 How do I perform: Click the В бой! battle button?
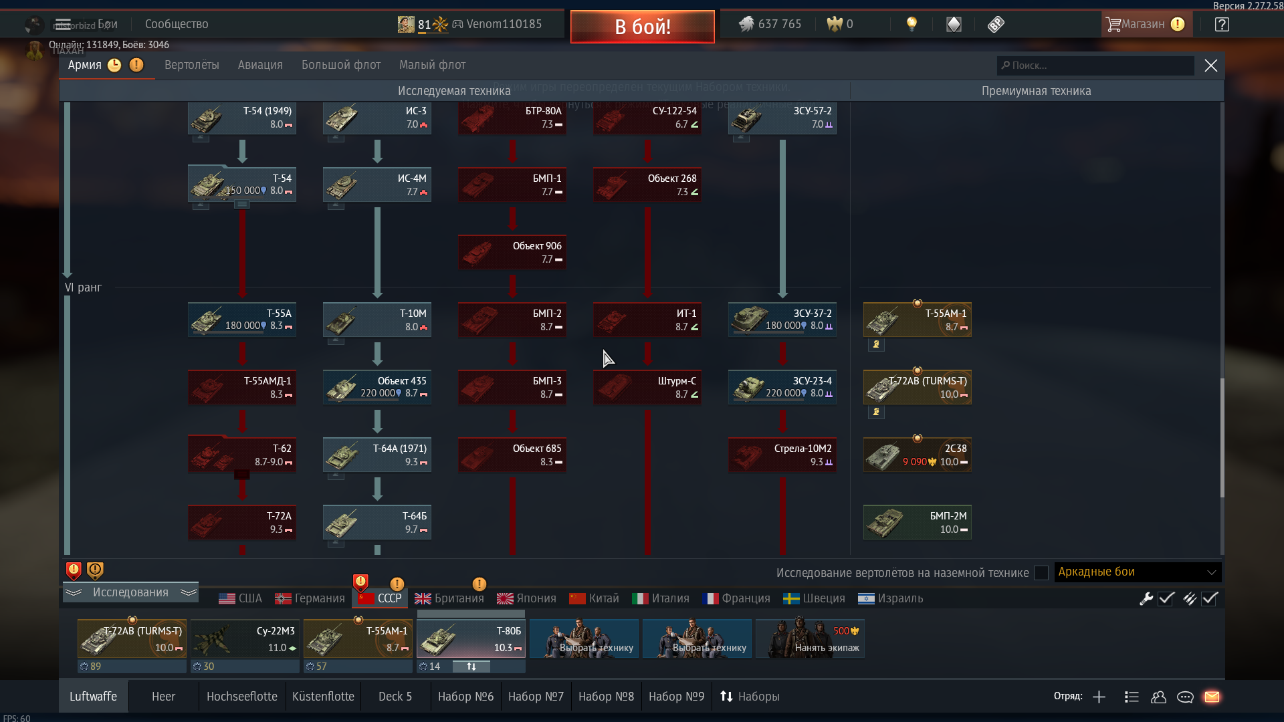643,27
